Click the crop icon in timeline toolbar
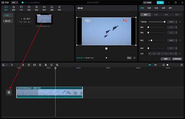 point(57,65)
